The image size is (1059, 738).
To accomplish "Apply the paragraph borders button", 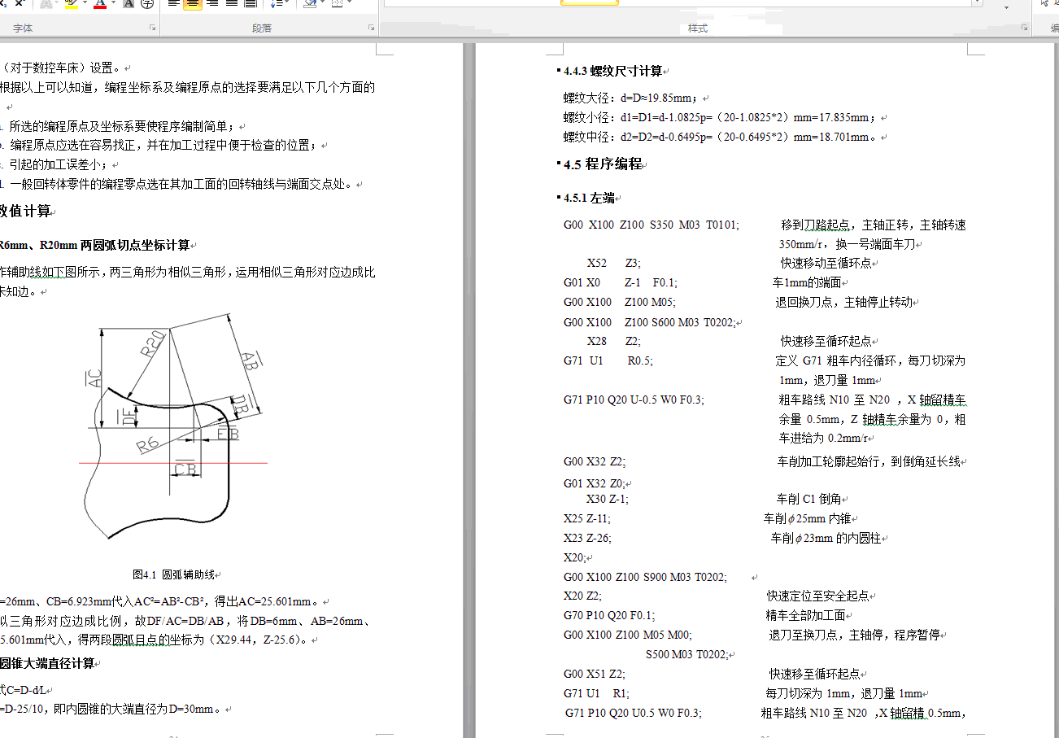I will pos(337,4).
